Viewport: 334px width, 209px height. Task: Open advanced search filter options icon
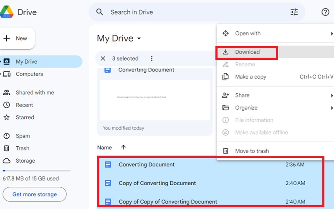pyautogui.click(x=294, y=12)
